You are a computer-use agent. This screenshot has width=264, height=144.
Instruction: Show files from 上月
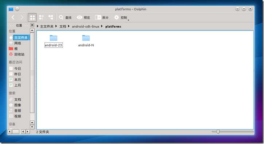pyautogui.click(x=18, y=85)
